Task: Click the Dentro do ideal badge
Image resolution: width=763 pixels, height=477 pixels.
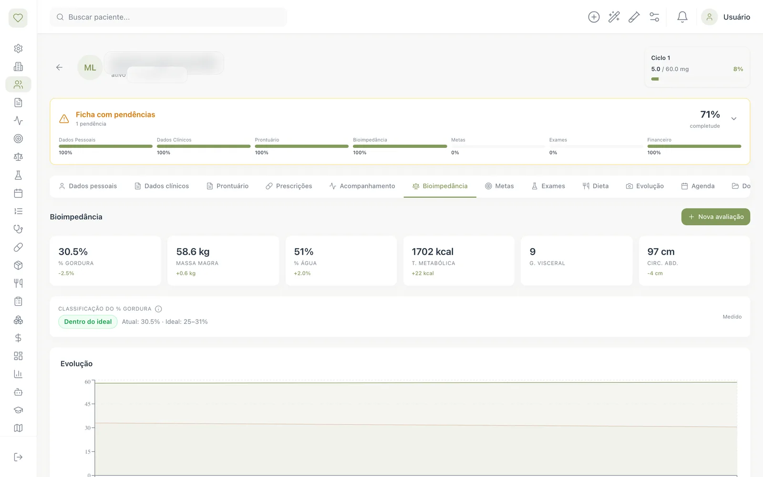Action: [88, 321]
